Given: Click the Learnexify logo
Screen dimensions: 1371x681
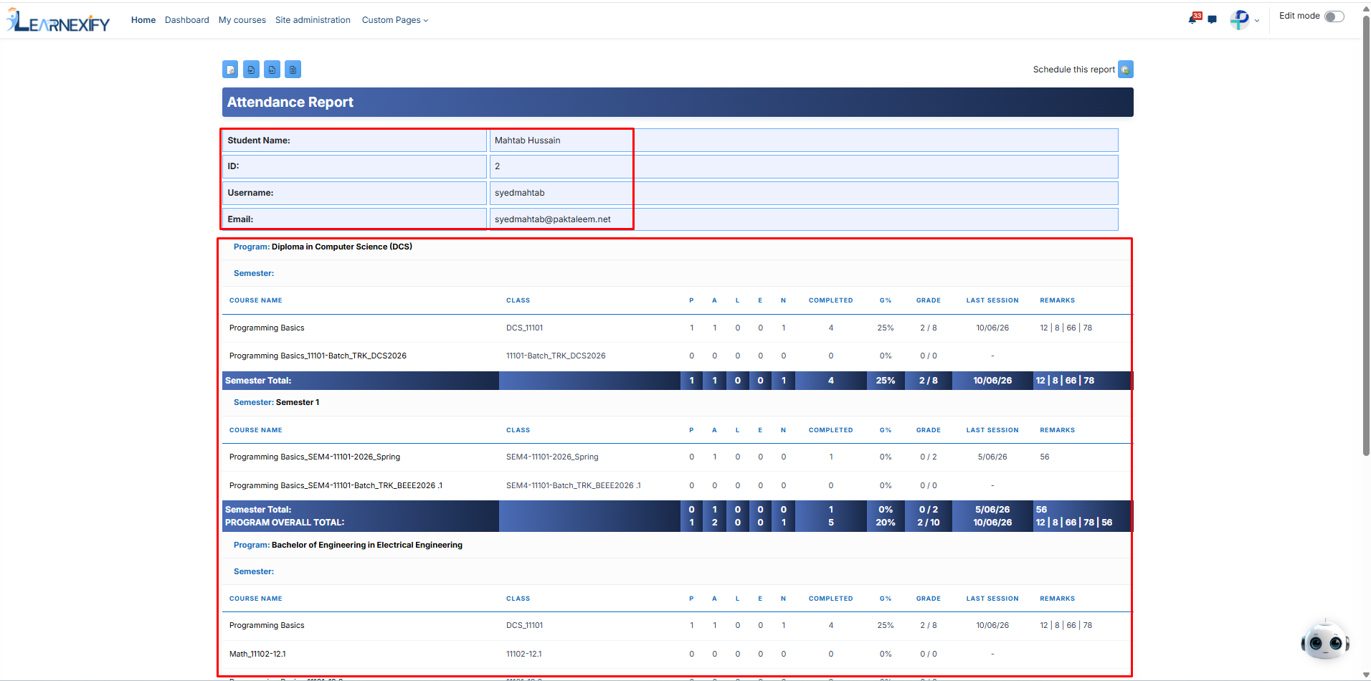Looking at the screenshot, I should [x=58, y=20].
